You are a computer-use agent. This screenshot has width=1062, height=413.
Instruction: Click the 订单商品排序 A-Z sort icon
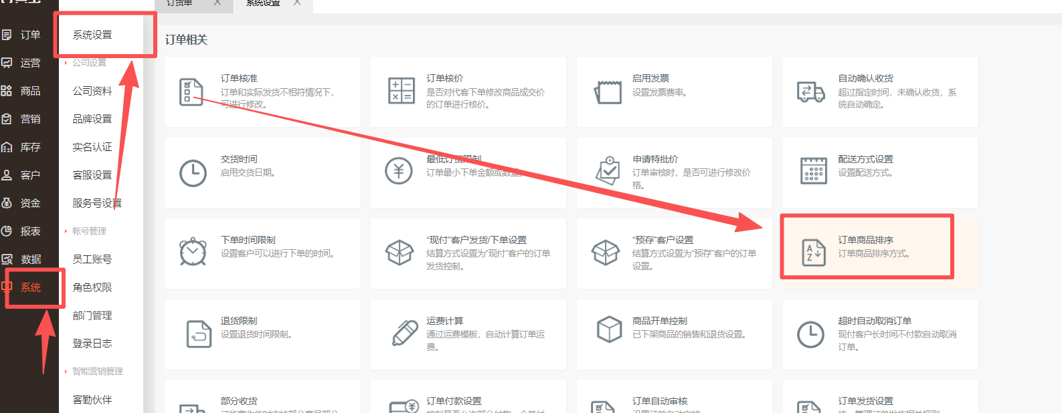pos(814,253)
